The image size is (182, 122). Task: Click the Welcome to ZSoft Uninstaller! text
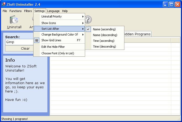tap(21, 68)
